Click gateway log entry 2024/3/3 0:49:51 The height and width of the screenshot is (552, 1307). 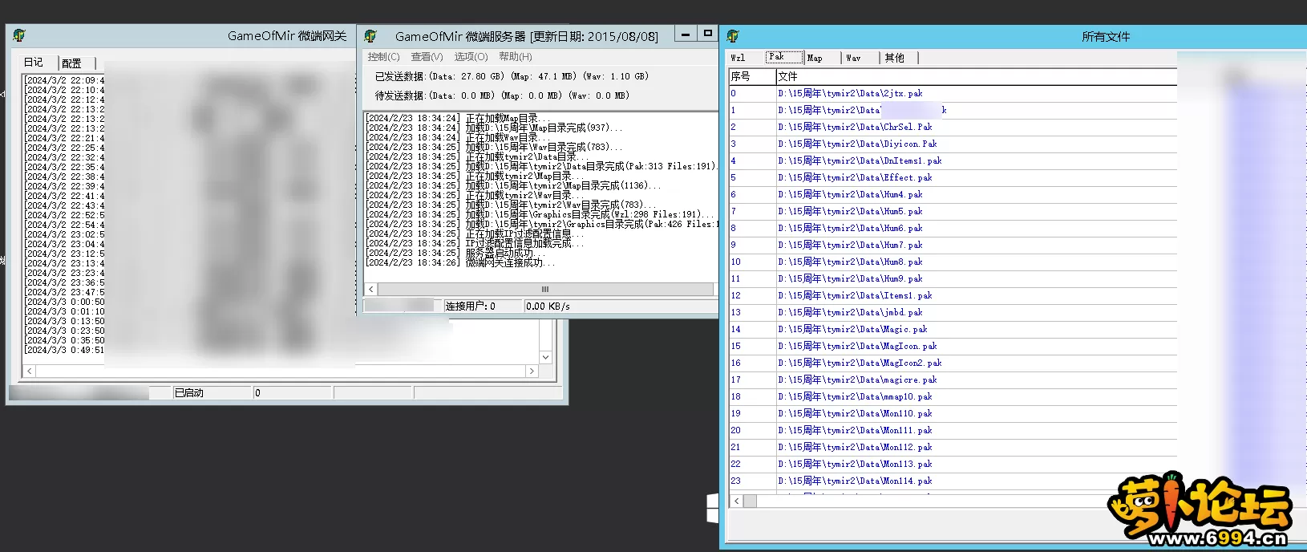pos(65,350)
